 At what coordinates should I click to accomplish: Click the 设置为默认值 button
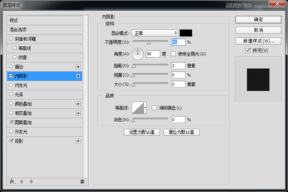coord(142,132)
